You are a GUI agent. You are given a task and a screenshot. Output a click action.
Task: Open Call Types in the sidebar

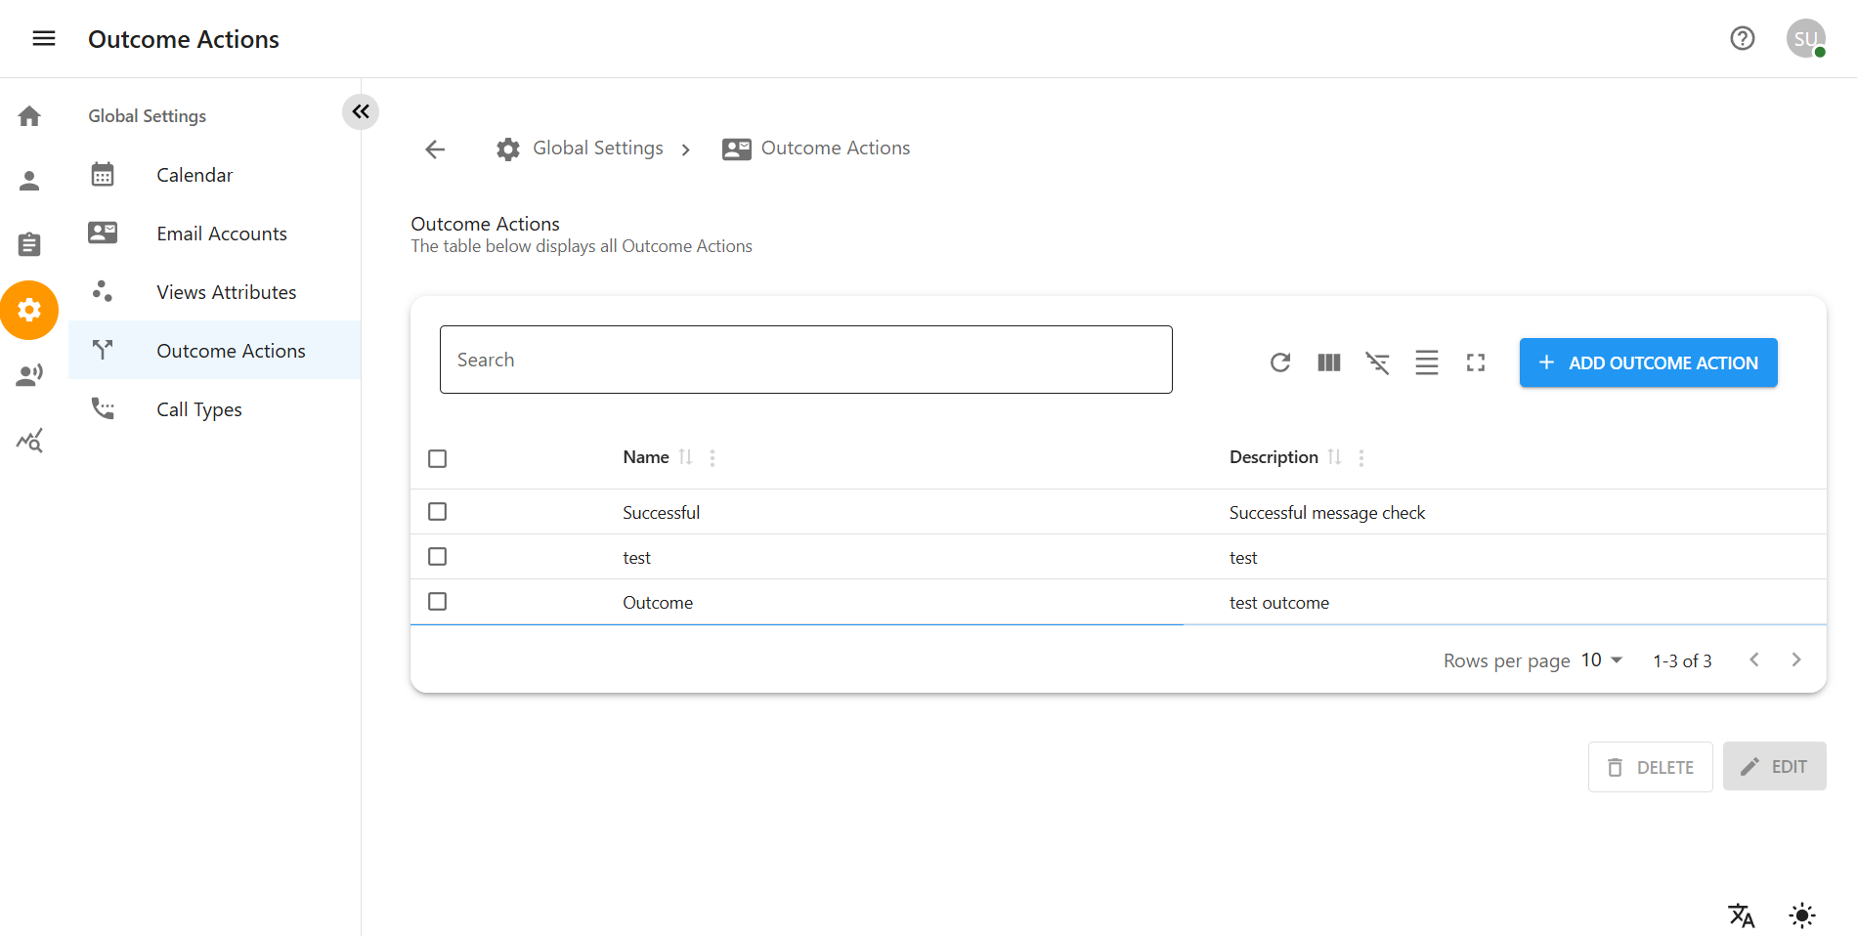(199, 409)
